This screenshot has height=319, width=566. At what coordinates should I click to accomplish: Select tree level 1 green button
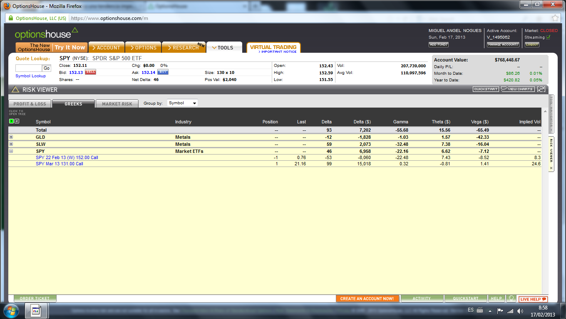point(11,121)
